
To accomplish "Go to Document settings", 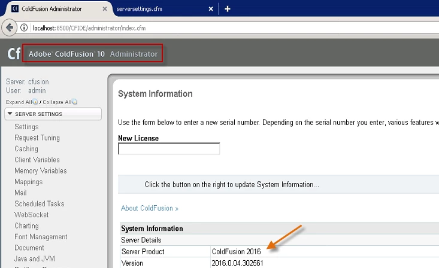I will pos(29,248).
